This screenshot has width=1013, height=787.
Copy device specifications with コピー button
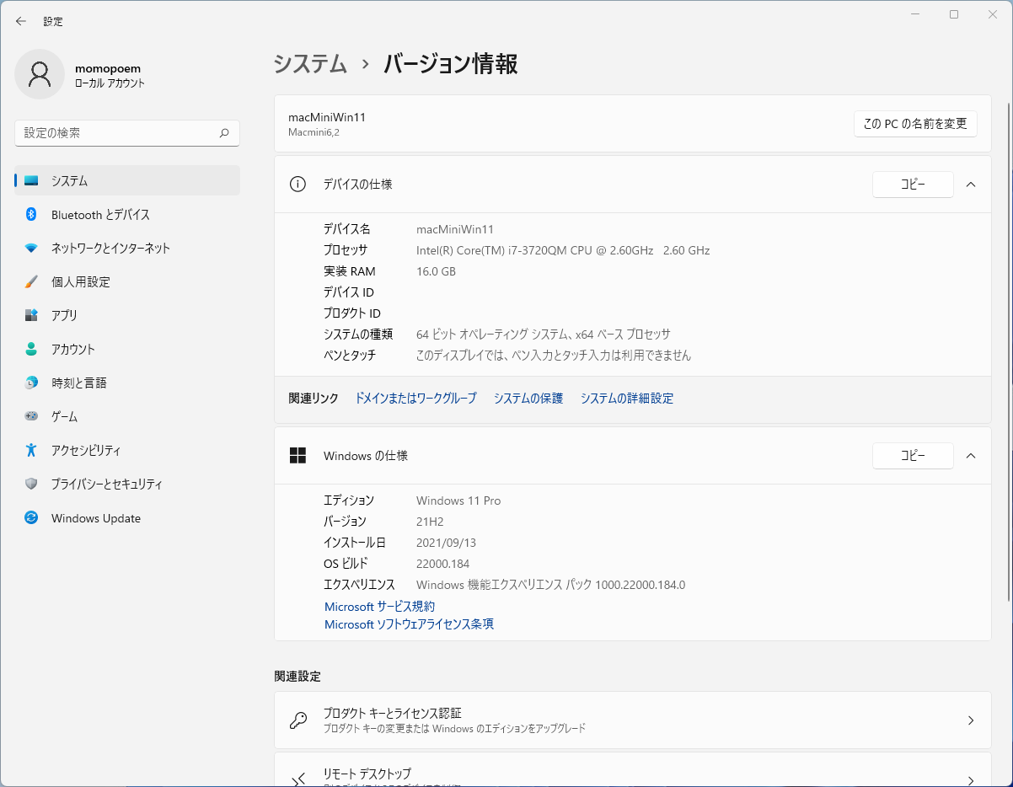click(x=913, y=185)
